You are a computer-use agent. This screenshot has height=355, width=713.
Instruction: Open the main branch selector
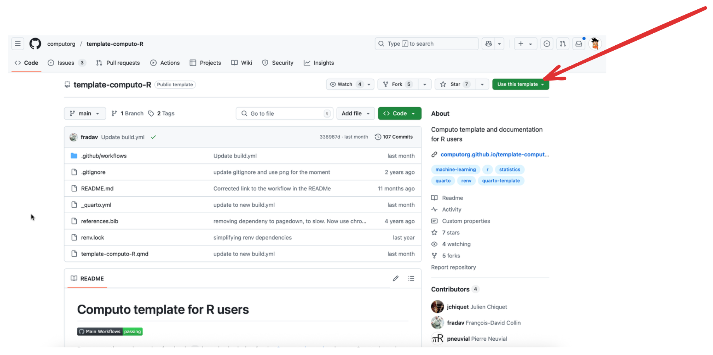(x=85, y=113)
